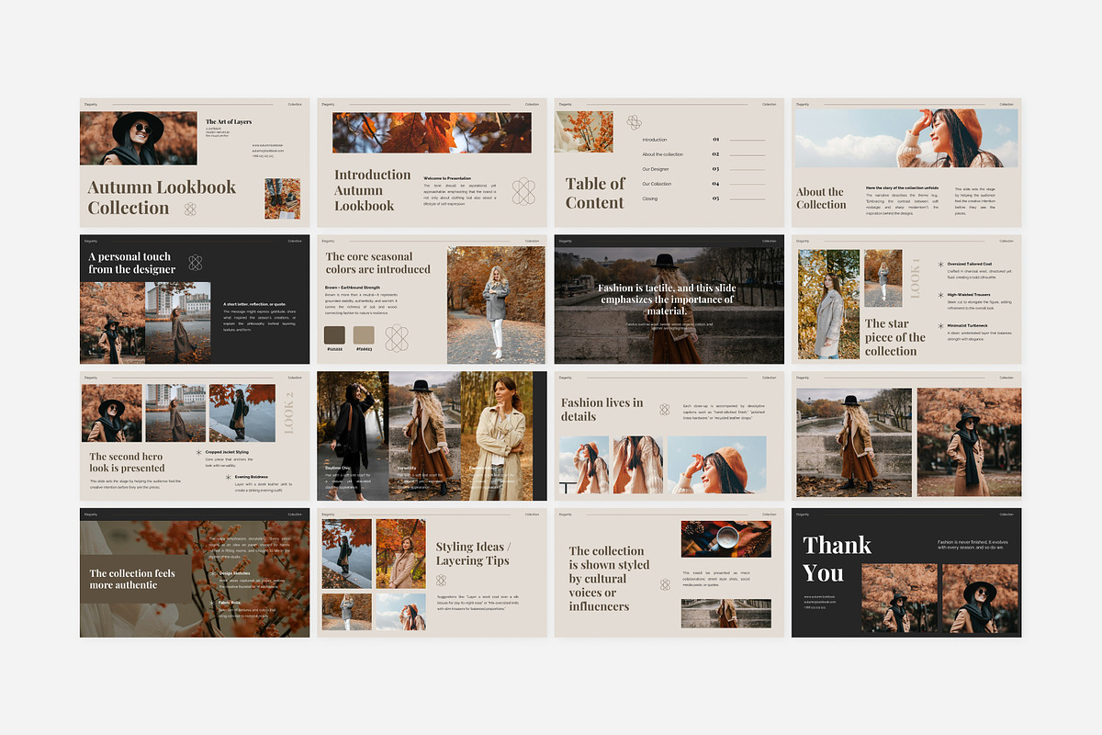Open the gray coat woman photo on the seasonal colors slide
This screenshot has width=1102, height=735.
point(496,305)
